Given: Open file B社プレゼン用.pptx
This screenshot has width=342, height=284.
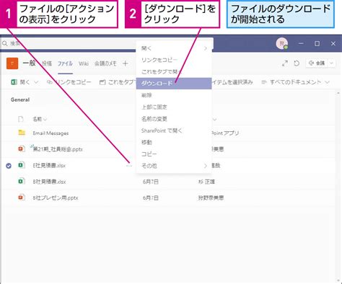Looking at the screenshot, I should coord(56,198).
